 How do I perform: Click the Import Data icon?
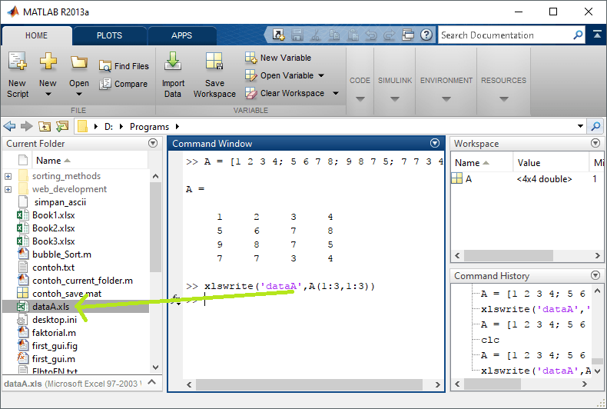click(173, 62)
